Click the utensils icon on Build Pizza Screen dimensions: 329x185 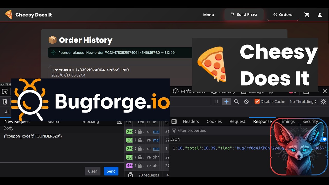(233, 14)
